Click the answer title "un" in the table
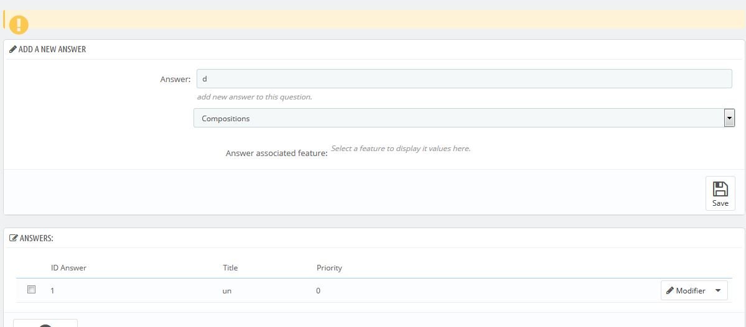The image size is (746, 327). coord(227,290)
